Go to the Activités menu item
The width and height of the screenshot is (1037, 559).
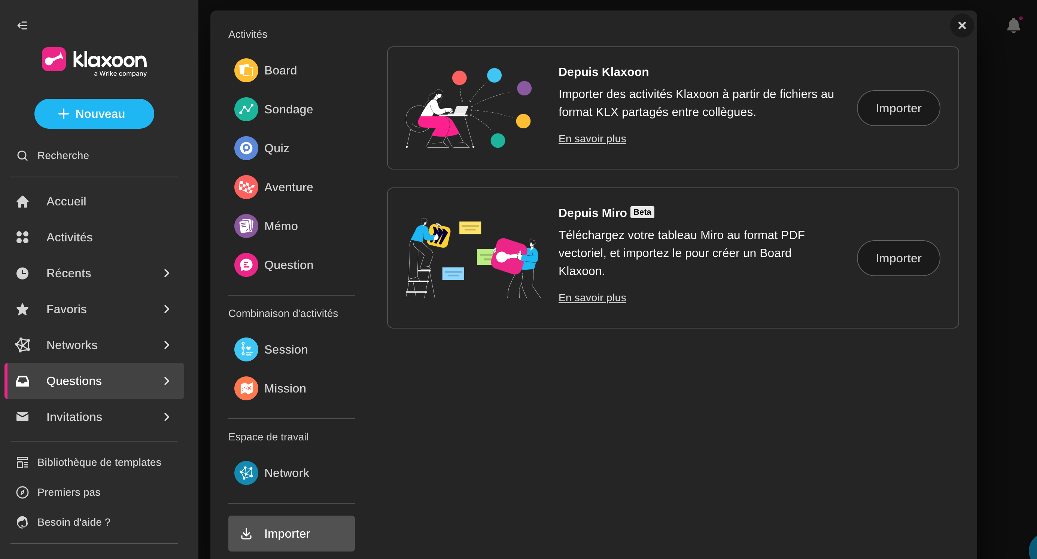coord(69,237)
